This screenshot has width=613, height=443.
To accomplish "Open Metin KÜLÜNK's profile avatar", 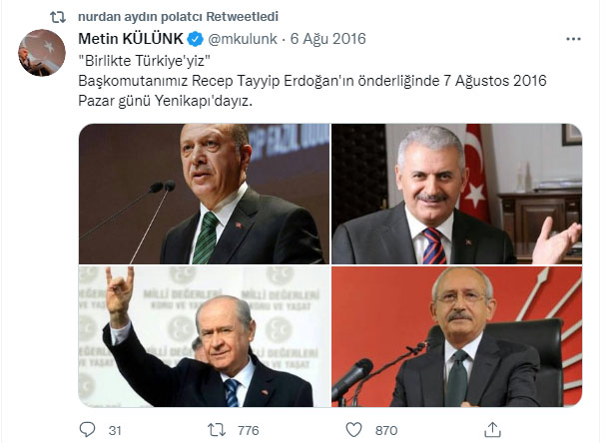I will (42, 52).
